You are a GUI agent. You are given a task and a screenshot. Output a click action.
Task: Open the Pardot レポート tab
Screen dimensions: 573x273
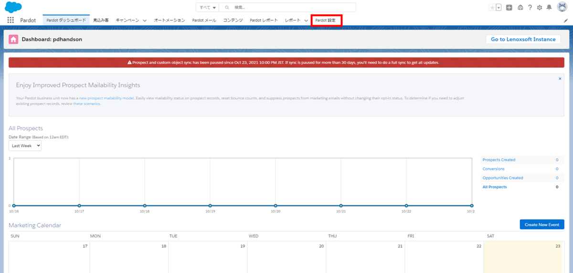point(264,20)
